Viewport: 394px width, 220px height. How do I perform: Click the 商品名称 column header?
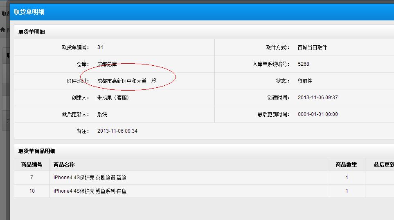(x=64, y=164)
